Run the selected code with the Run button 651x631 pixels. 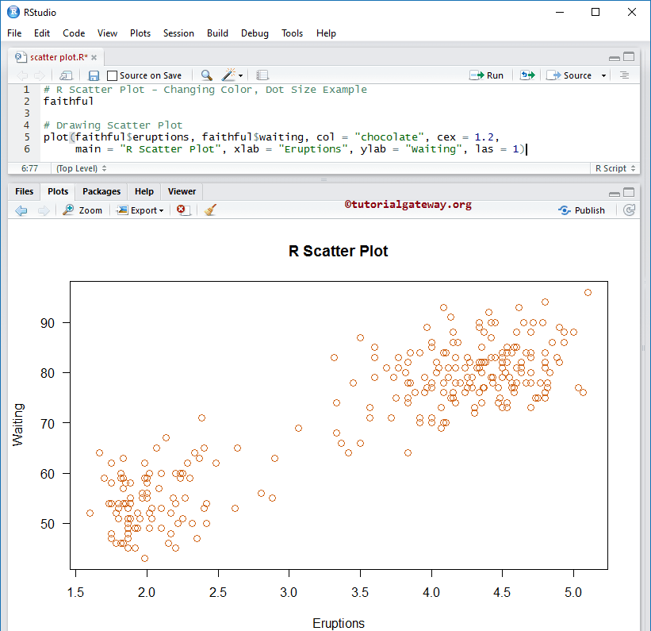click(x=487, y=75)
